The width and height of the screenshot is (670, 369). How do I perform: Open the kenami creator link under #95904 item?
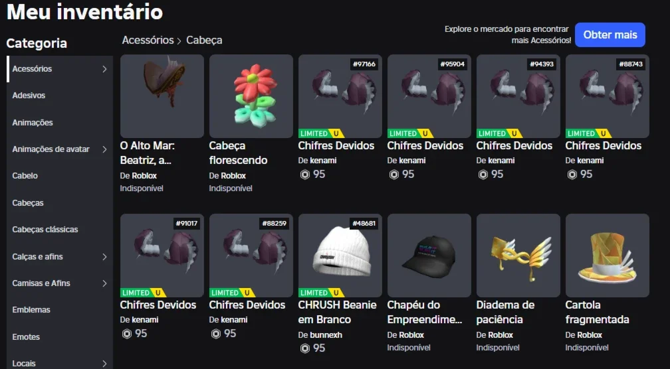pos(412,161)
